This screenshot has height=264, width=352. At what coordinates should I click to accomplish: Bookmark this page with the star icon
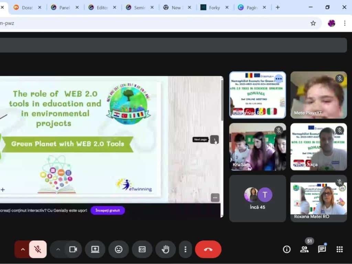(x=313, y=23)
